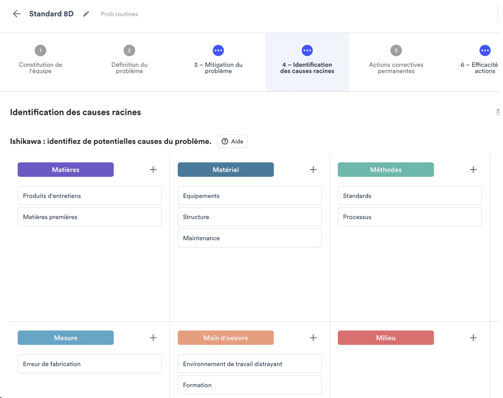Viewport: 503px width, 398px height.
Task: Select the Equipements cause
Action: [250, 196]
